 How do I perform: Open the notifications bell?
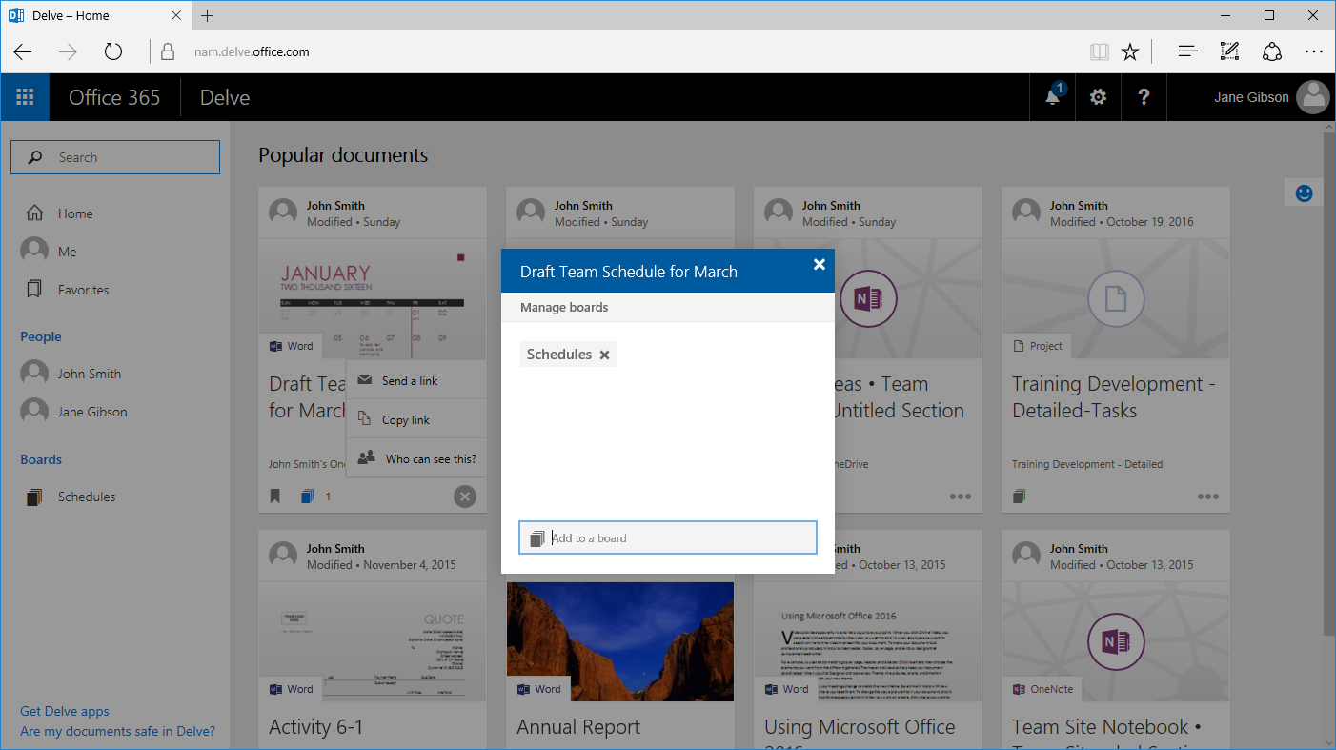(x=1053, y=97)
